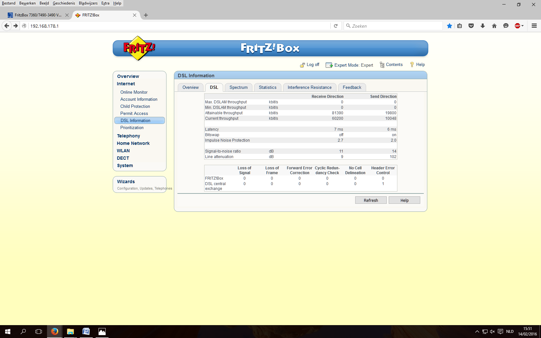The height and width of the screenshot is (338, 541).
Task: Go to Firefox home page icon
Action: (x=494, y=26)
